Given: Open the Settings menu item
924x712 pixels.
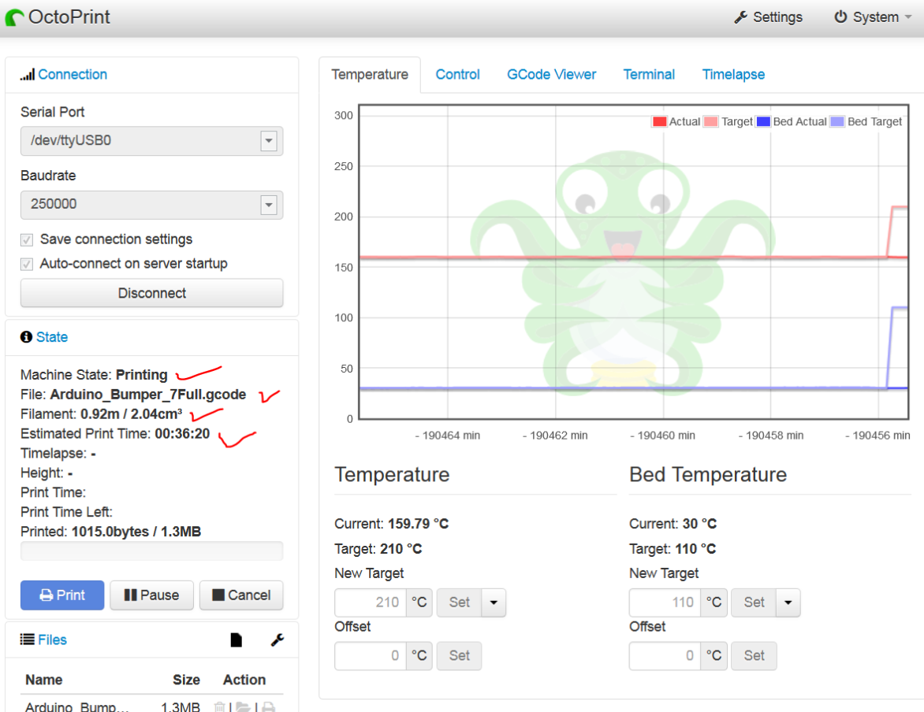Looking at the screenshot, I should pos(769,17).
